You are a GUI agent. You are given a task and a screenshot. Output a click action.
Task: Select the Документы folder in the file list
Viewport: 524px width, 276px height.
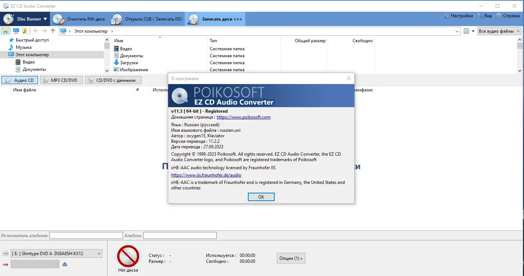[131, 56]
